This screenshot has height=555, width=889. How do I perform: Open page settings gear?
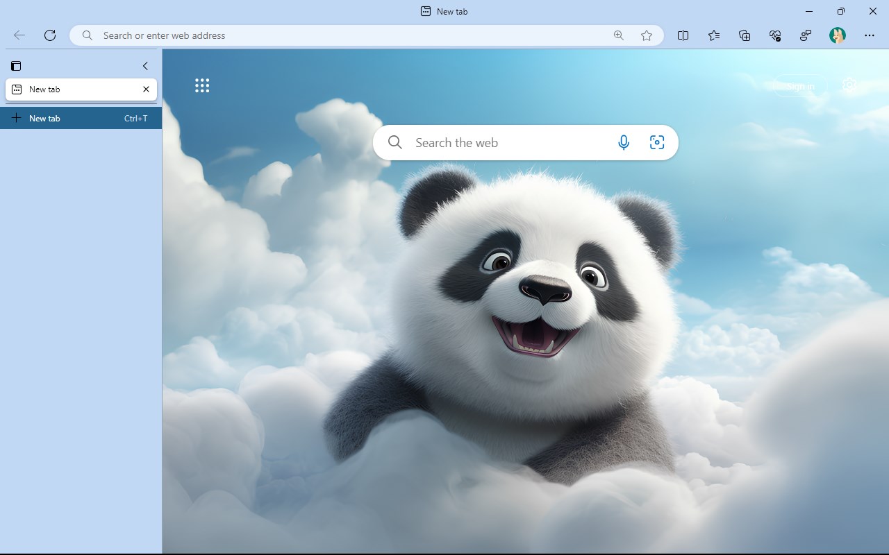[x=849, y=85]
